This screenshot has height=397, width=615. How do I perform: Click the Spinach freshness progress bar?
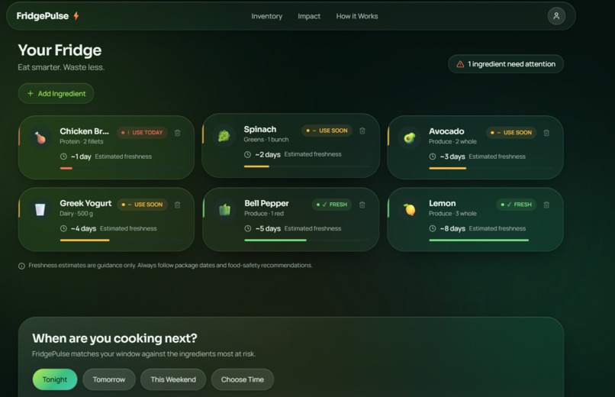point(306,166)
